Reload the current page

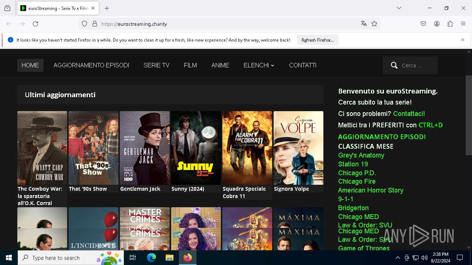tap(35, 24)
